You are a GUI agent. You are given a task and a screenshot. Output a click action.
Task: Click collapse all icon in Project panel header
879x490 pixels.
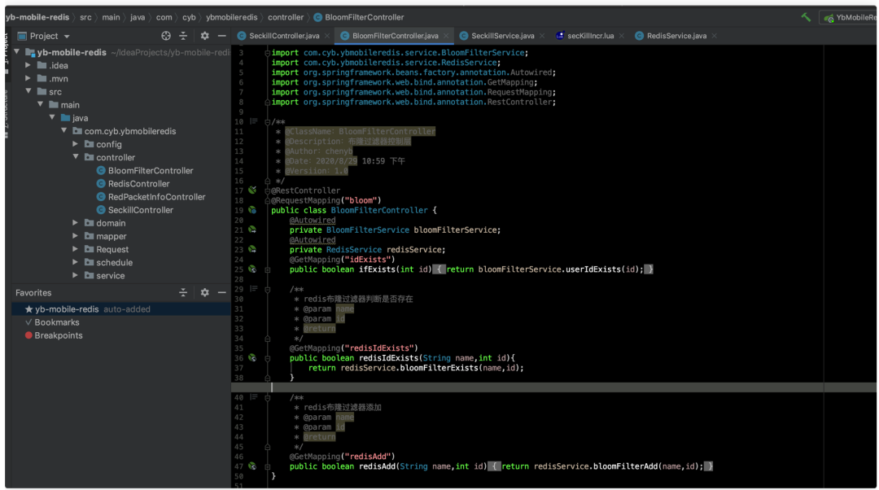pos(183,36)
